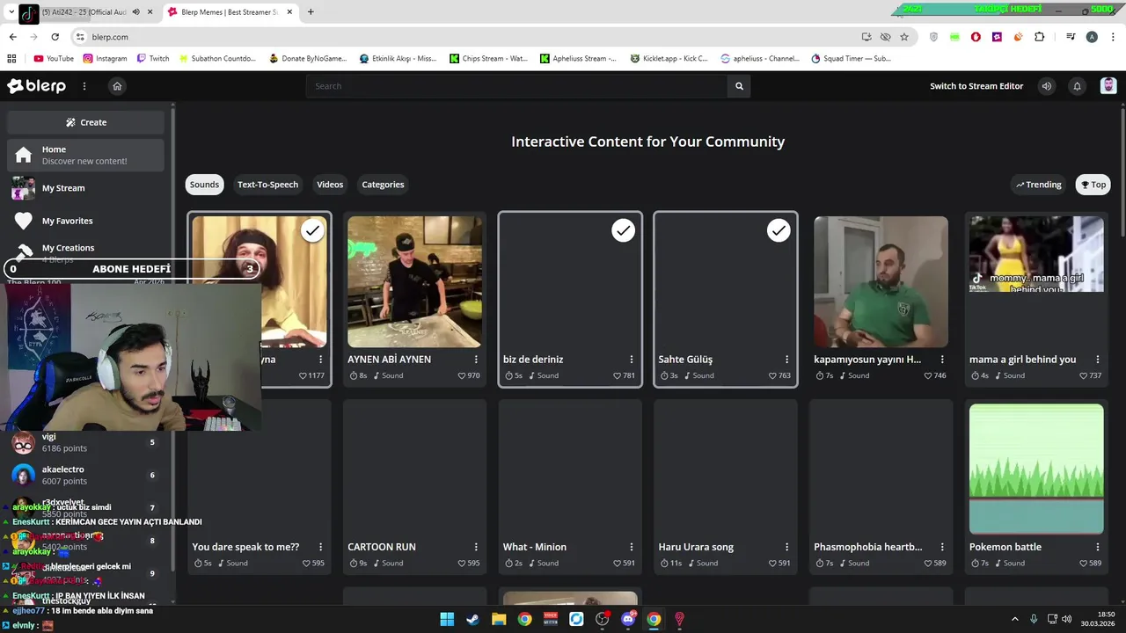Image resolution: width=1126 pixels, height=633 pixels.
Task: Click My Favorites heart icon in sidebar
Action: point(24,221)
